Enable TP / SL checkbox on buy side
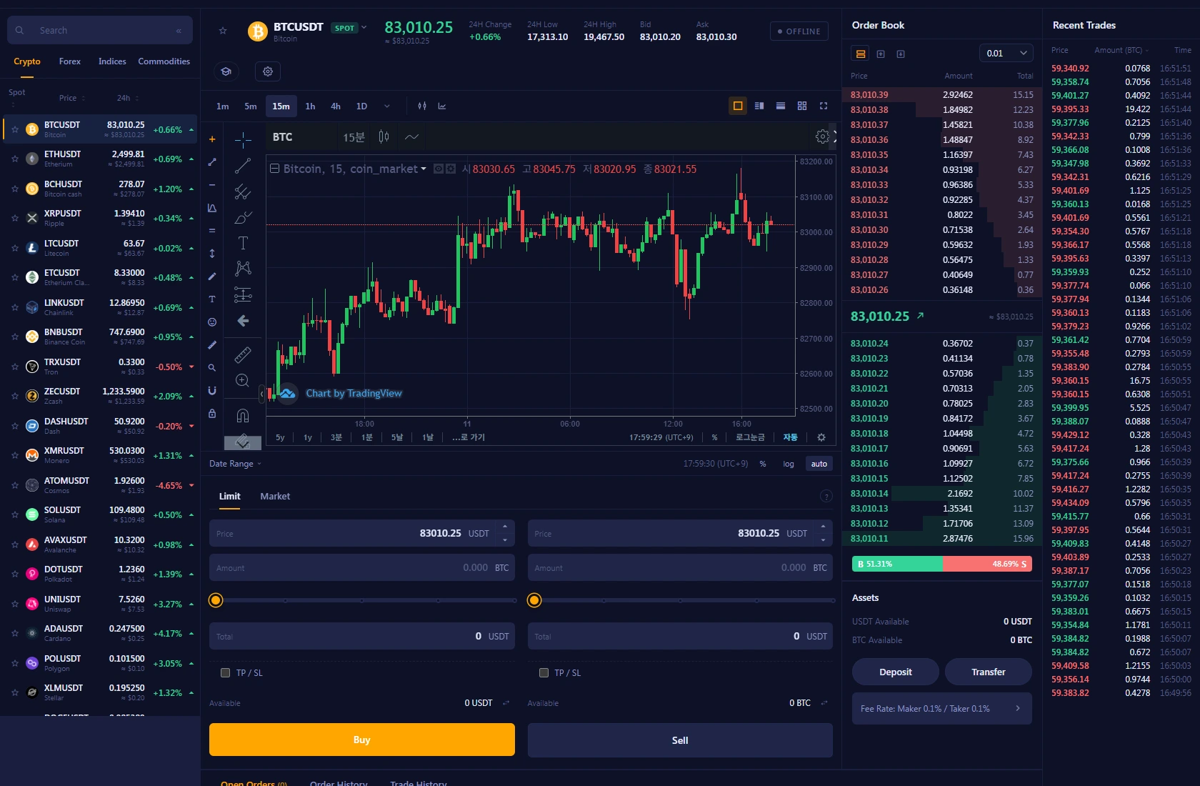Image resolution: width=1200 pixels, height=786 pixels. coord(226,672)
